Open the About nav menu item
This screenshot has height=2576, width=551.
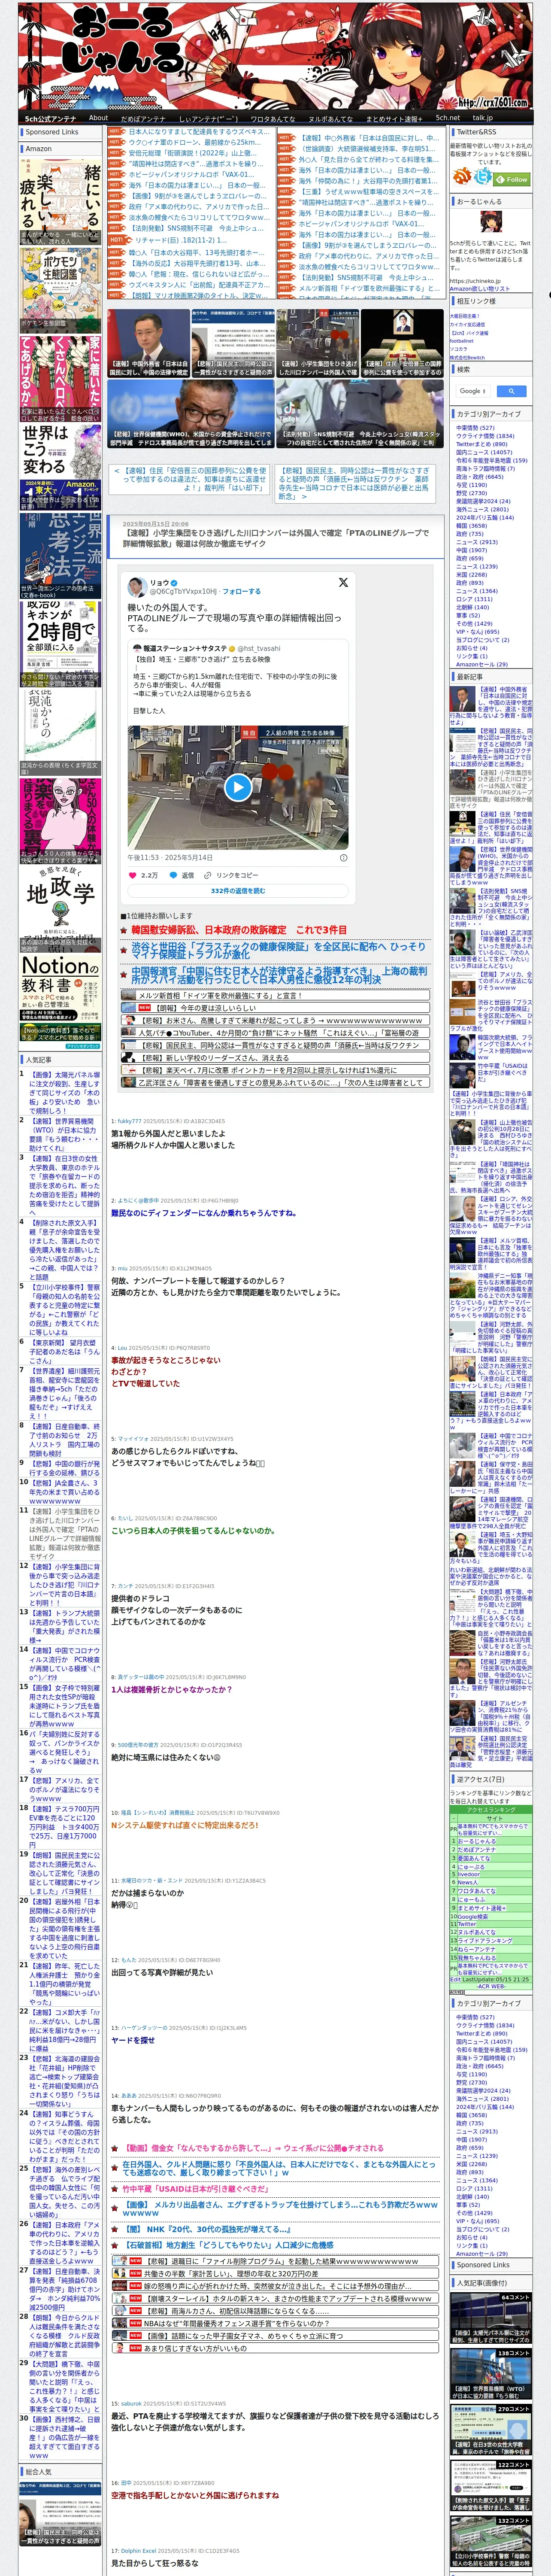coord(98,118)
